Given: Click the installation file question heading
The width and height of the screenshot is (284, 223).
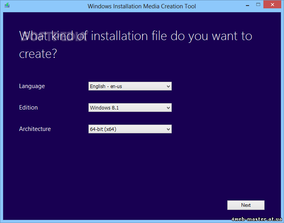Looking at the screenshot, I should (x=136, y=45).
